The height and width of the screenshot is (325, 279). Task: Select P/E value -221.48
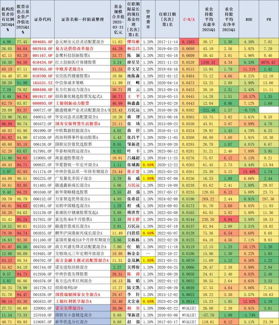click(x=209, y=110)
